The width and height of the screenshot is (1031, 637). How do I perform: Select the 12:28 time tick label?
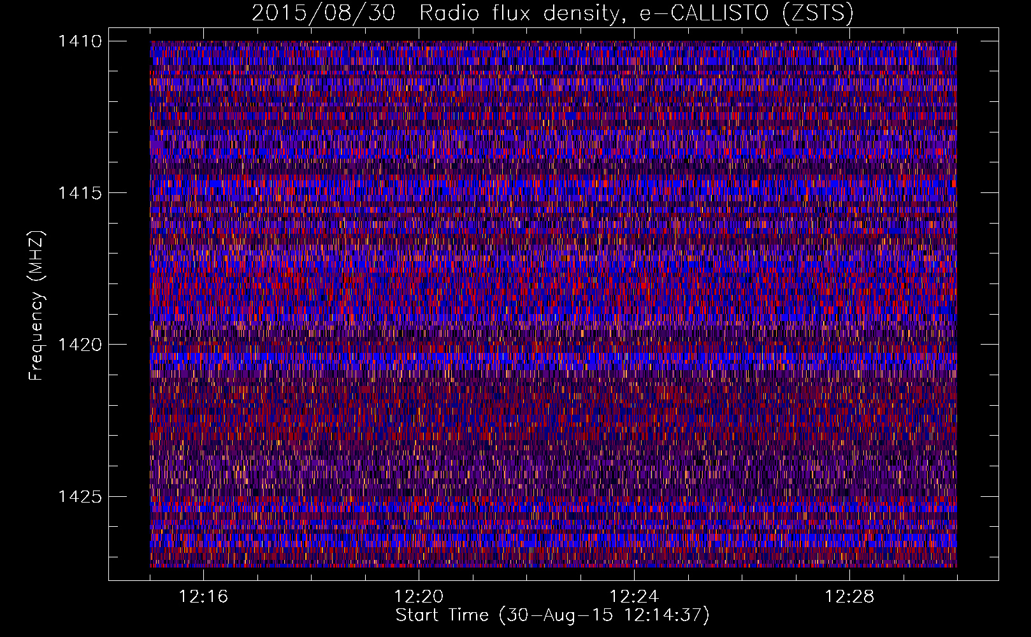tap(849, 597)
